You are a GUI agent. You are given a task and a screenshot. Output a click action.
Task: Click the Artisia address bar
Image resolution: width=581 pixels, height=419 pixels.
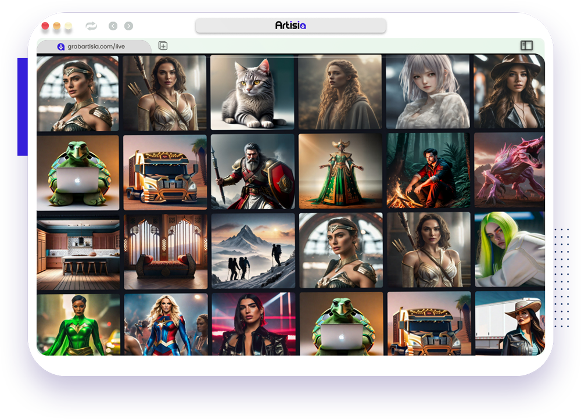point(290,26)
